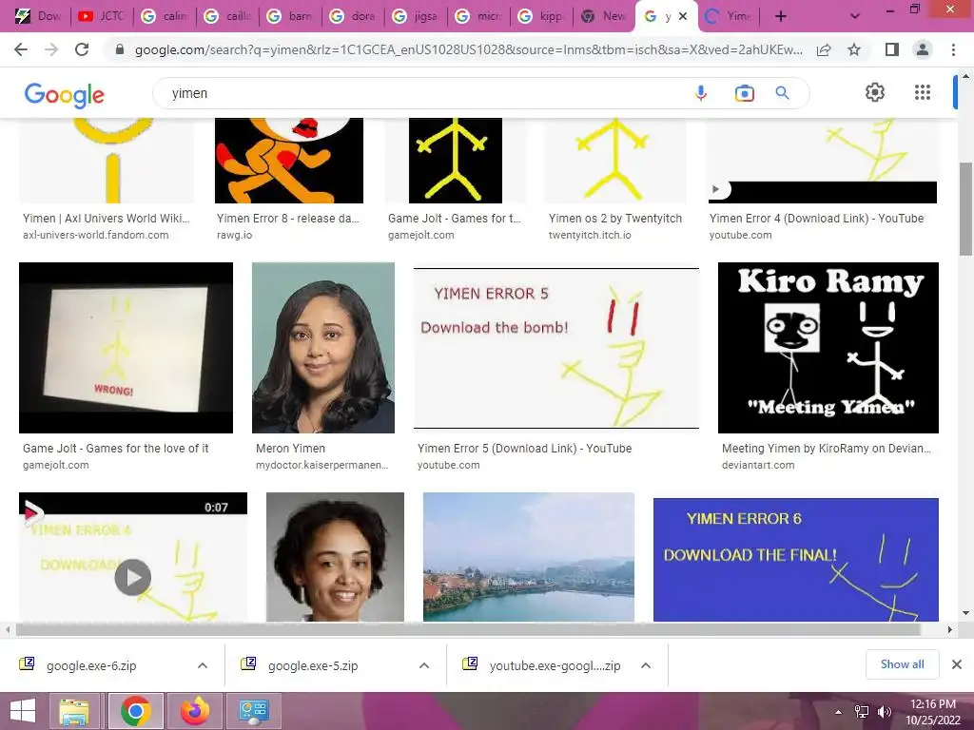The width and height of the screenshot is (974, 730).
Task: Search by image with camera icon
Action: [x=744, y=93]
